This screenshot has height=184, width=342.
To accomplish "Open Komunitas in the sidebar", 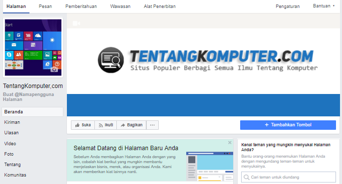I will coord(15,175).
